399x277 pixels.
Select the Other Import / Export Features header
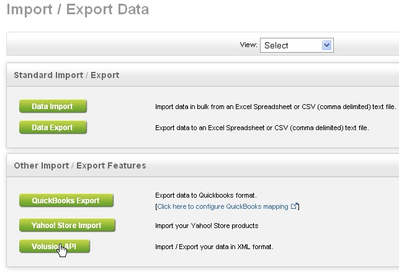point(80,165)
